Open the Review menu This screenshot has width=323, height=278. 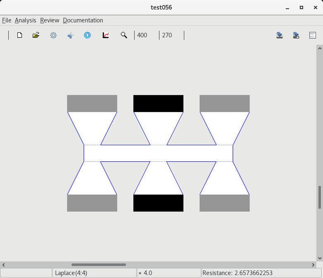[x=50, y=20]
